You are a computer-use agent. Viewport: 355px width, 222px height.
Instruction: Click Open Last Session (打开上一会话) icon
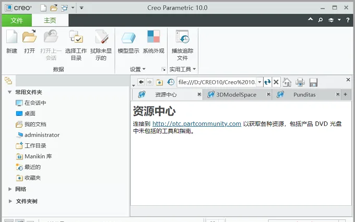[51, 36]
